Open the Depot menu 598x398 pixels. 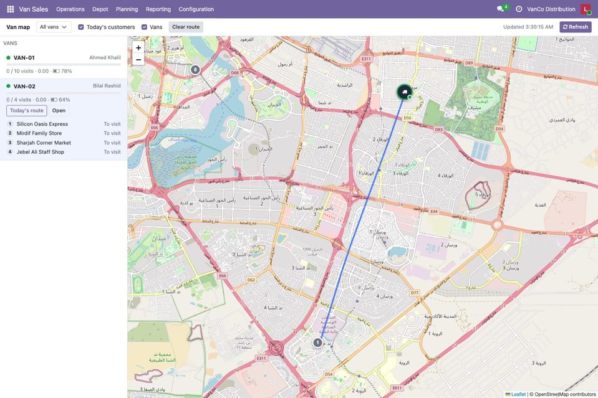click(x=100, y=9)
